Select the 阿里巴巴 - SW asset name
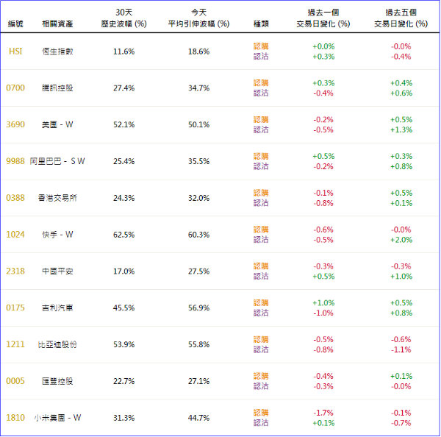The height and width of the screenshot is (437, 441). 57,161
